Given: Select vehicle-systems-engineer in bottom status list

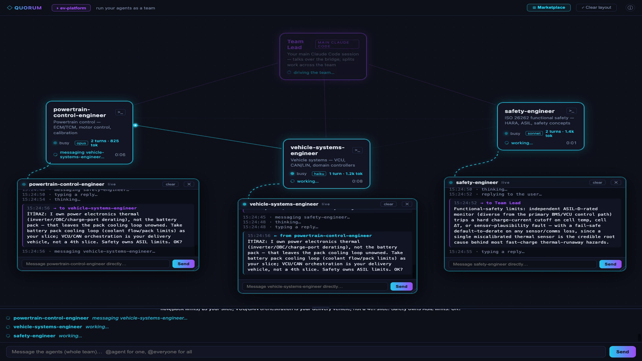Looking at the screenshot, I should point(48,327).
